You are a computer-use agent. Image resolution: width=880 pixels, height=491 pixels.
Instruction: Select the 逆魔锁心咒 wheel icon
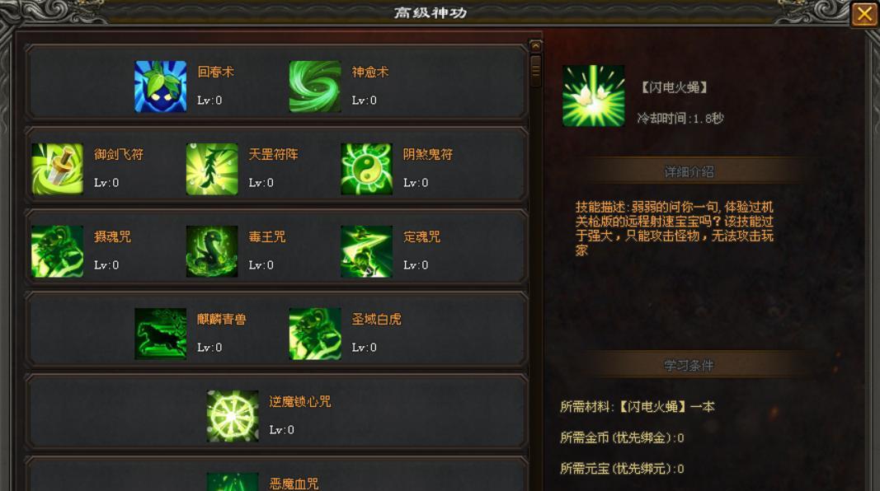pyautogui.click(x=233, y=416)
